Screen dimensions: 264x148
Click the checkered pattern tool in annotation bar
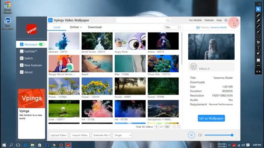258,60
